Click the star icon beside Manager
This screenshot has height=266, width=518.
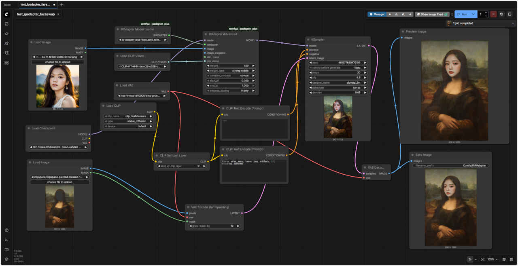point(390,14)
